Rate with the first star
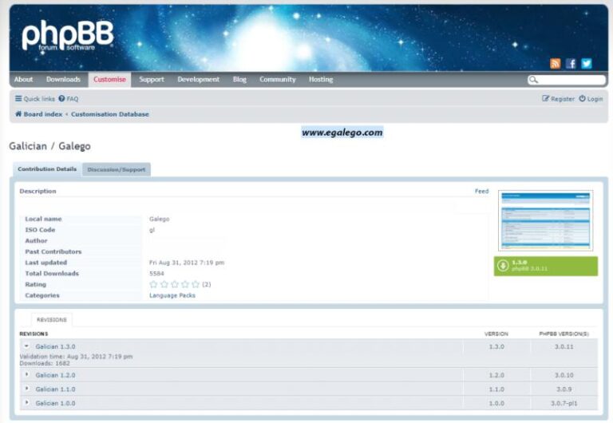The height and width of the screenshot is (423, 613). 153,284
